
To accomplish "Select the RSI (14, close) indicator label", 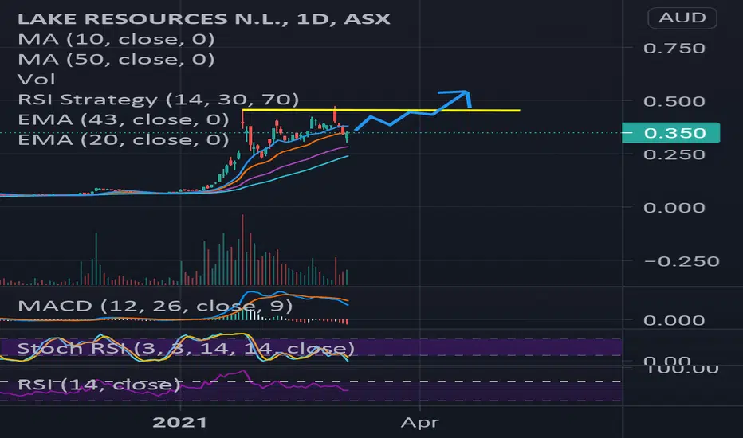I will (x=99, y=385).
